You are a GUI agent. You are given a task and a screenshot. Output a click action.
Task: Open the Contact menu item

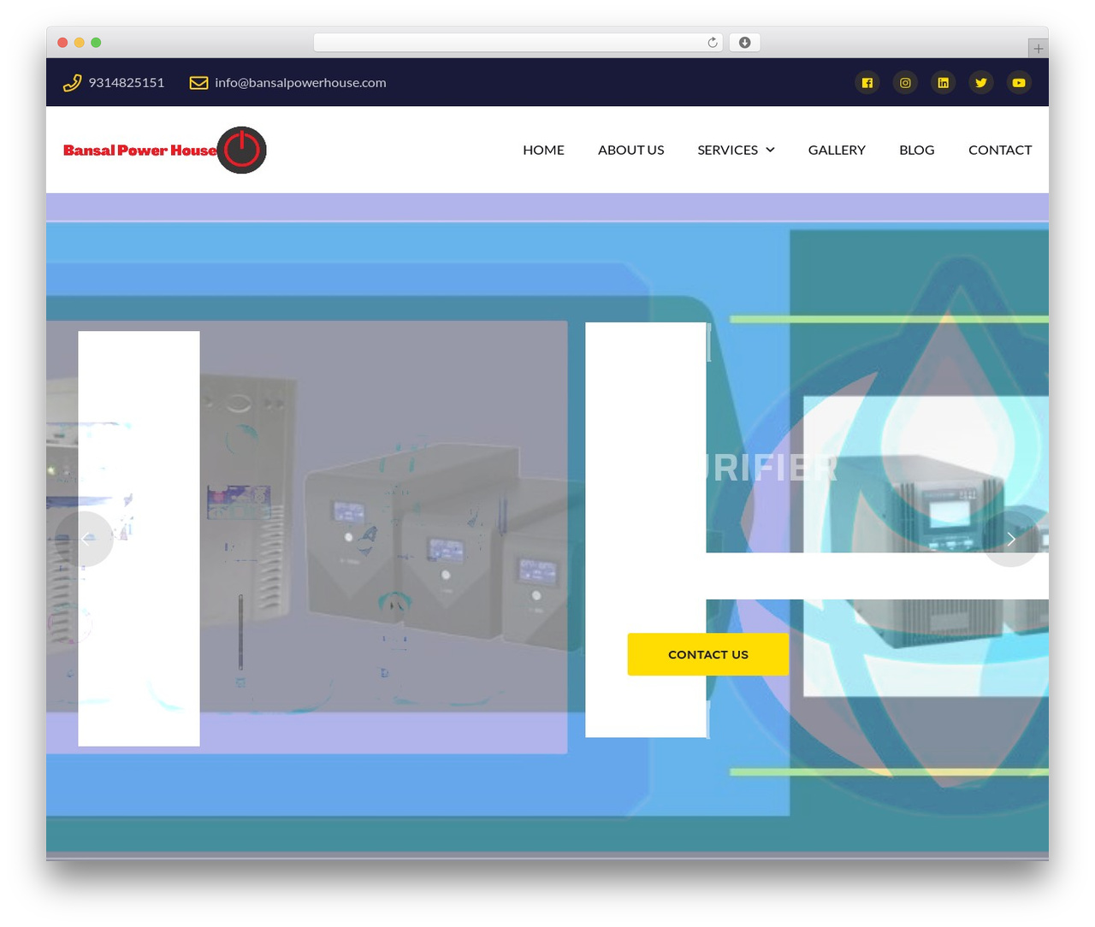pyautogui.click(x=1000, y=150)
